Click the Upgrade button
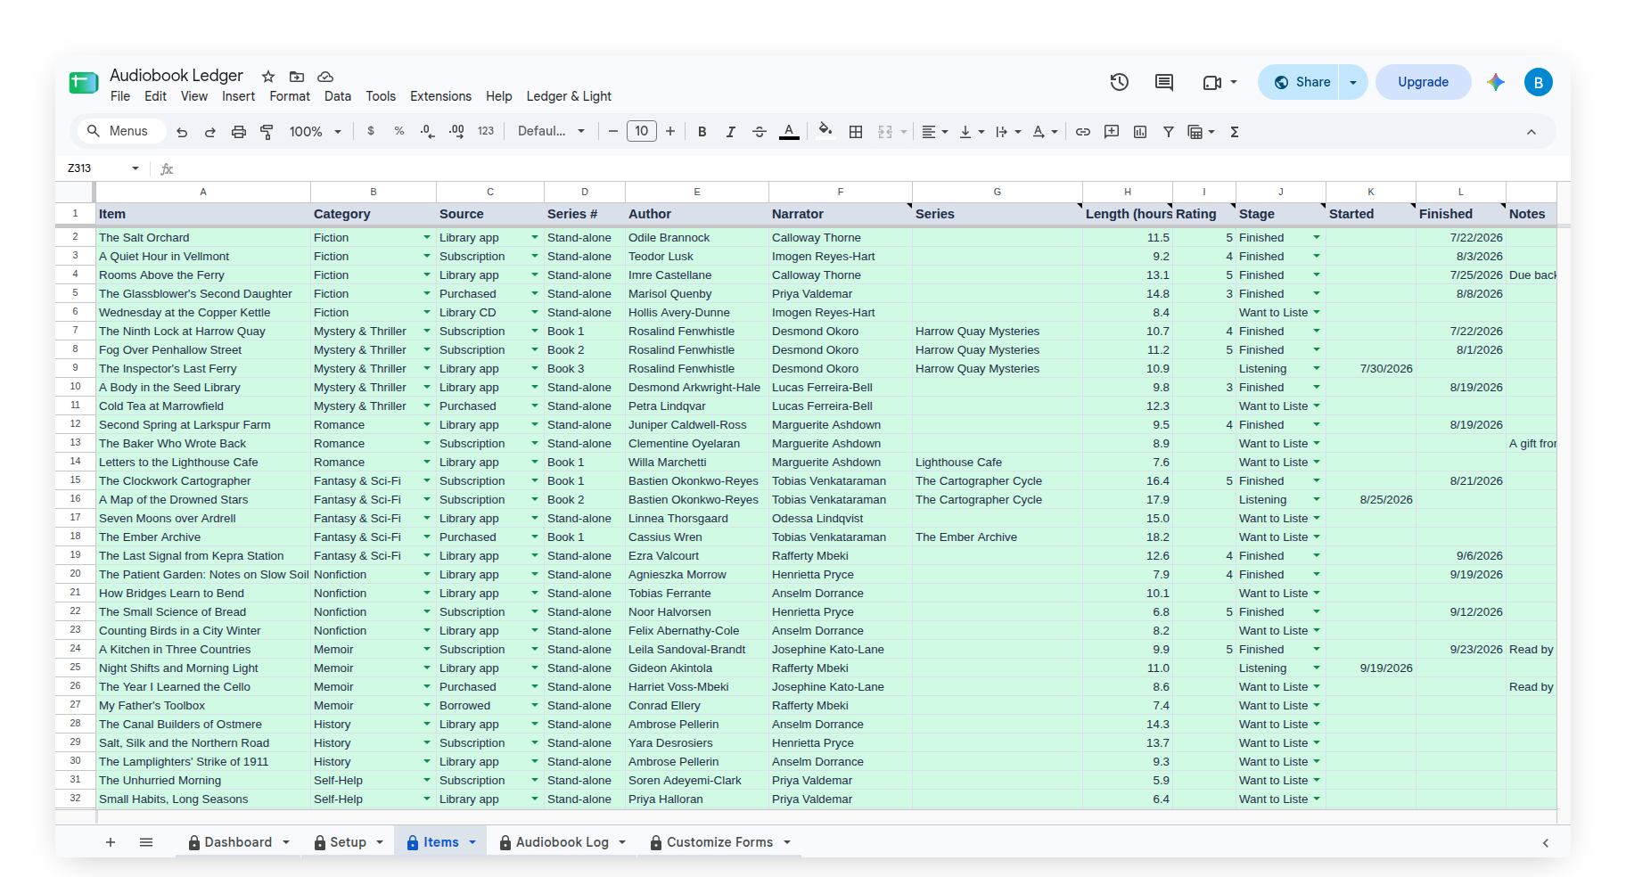The image size is (1626, 877). tap(1423, 82)
